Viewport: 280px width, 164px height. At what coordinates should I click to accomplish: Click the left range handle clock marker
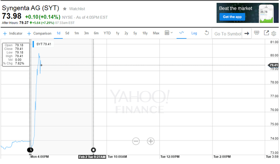click(x=30, y=150)
